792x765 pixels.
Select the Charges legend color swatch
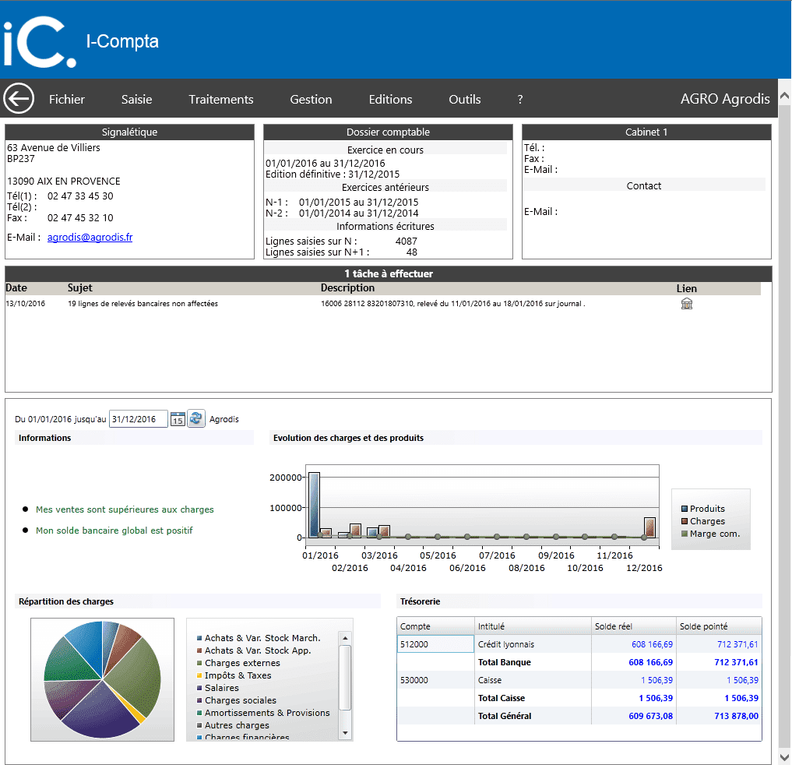tap(685, 521)
